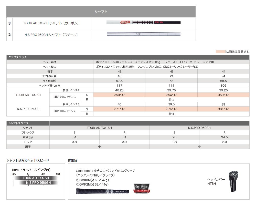Image resolution: width=256 pixels, height=205 pixels.
Task: Click '特注' in the N.S.PRO R-flex row
Action: click(172, 114)
